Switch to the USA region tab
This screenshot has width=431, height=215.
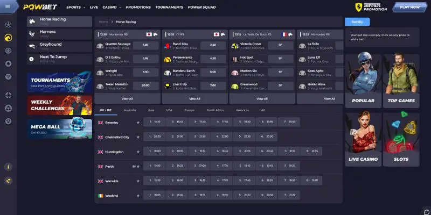pos(169,110)
